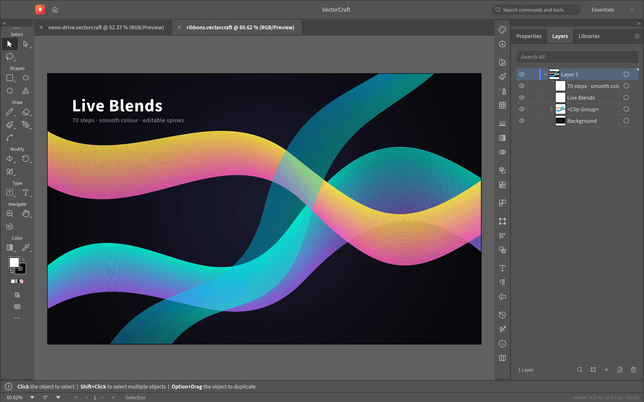Select the Zoom tool

pyautogui.click(x=10, y=214)
